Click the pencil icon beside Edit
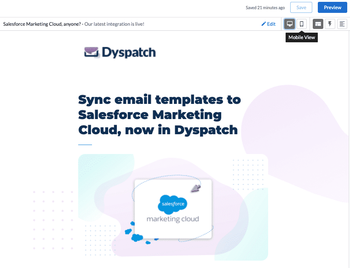The width and height of the screenshot is (350, 268). [264, 23]
